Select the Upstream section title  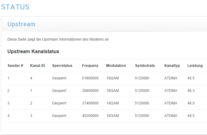click(21, 24)
